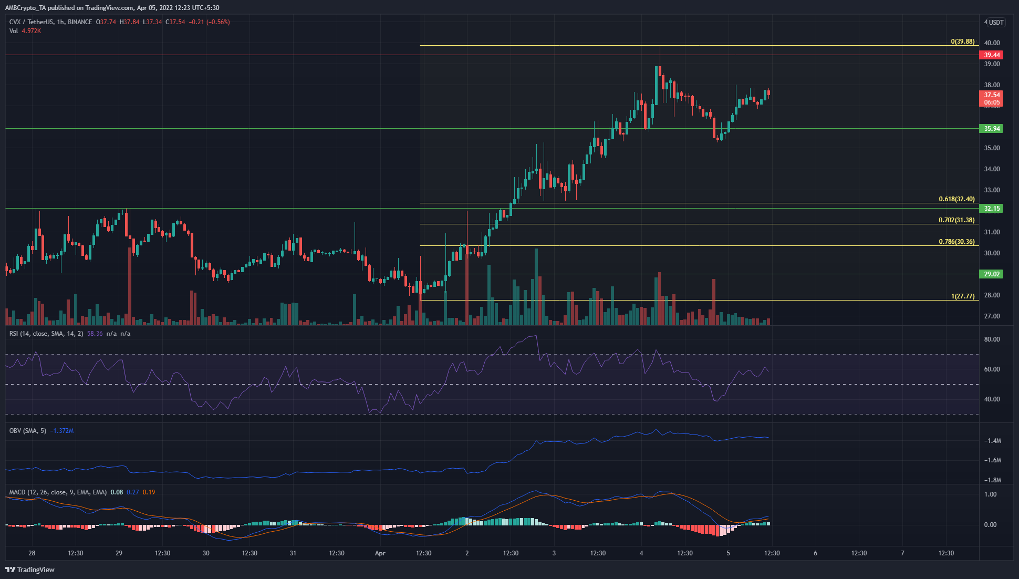Select the red resistance level 39.44
The width and height of the screenshot is (1019, 579).
tap(992, 55)
